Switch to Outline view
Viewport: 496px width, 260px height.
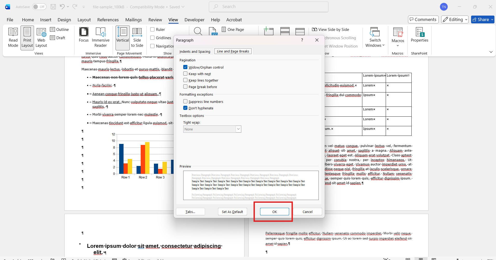point(59,30)
